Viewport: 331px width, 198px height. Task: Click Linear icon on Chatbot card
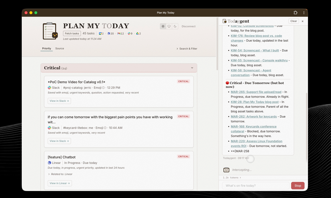coord(49,163)
